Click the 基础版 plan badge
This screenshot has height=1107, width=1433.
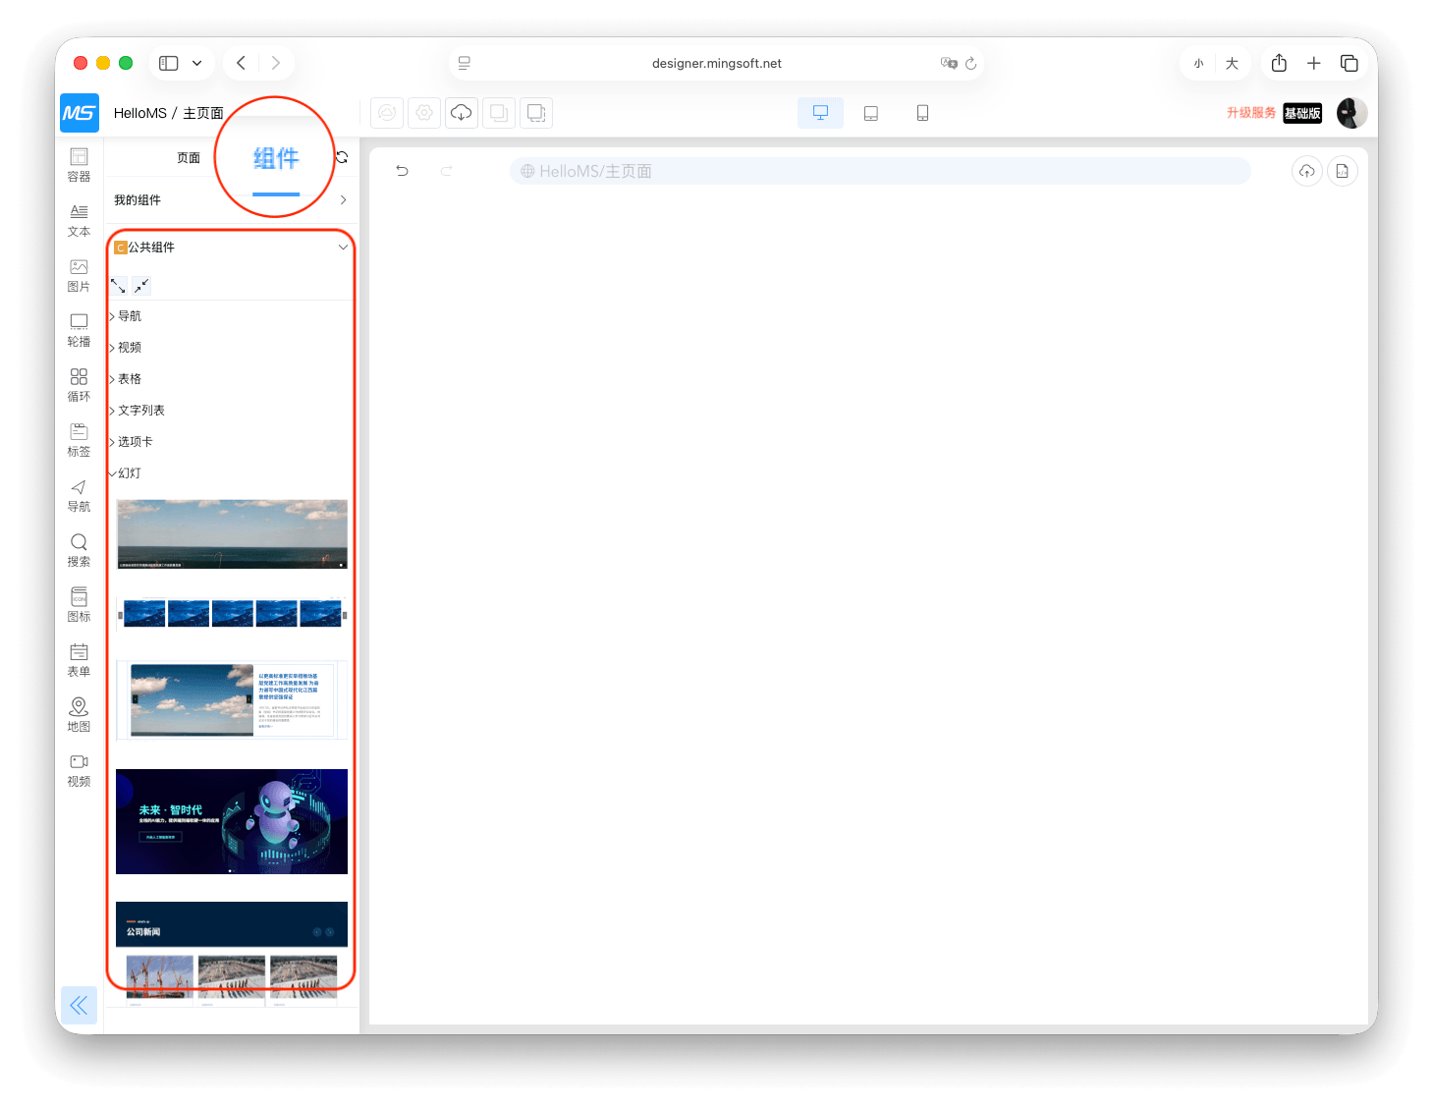click(1302, 113)
